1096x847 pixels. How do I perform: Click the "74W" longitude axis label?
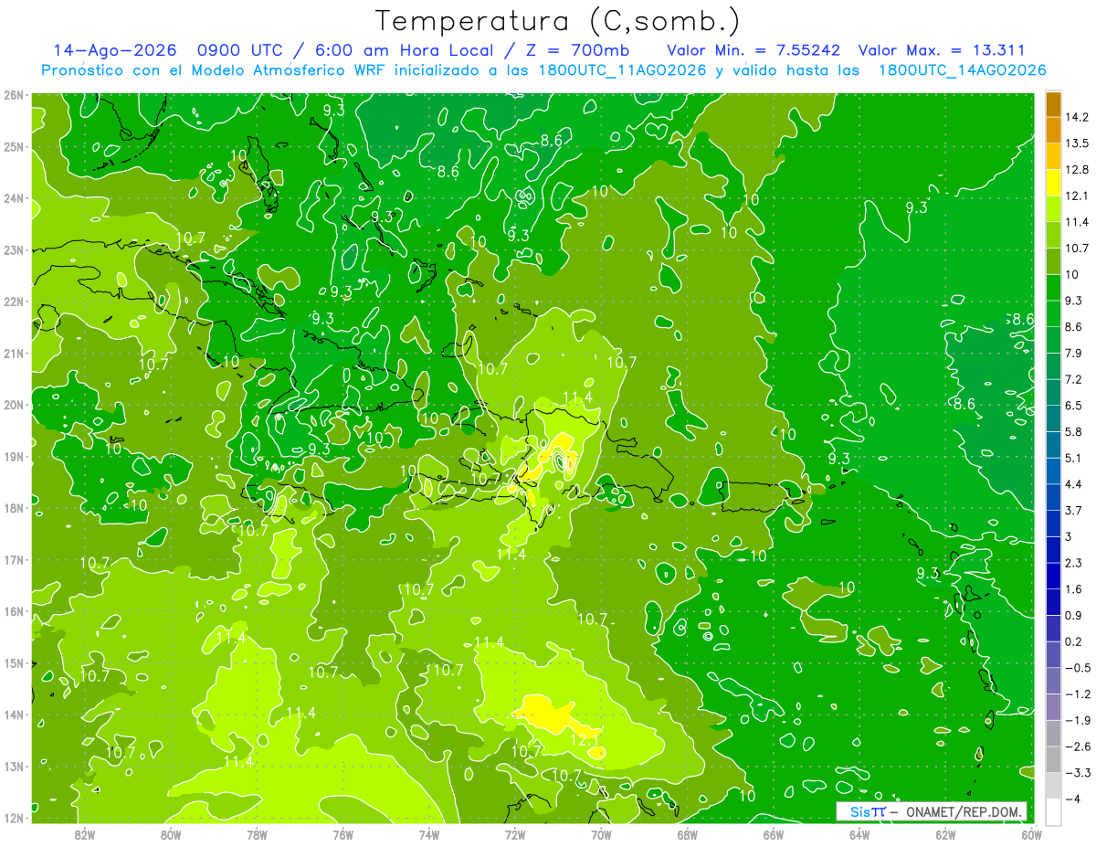point(428,834)
